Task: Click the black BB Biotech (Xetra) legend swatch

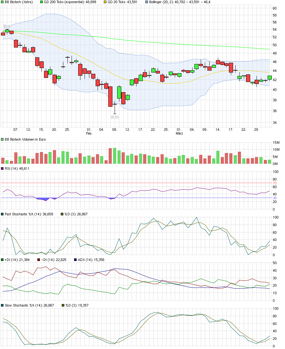Action: (3, 2)
